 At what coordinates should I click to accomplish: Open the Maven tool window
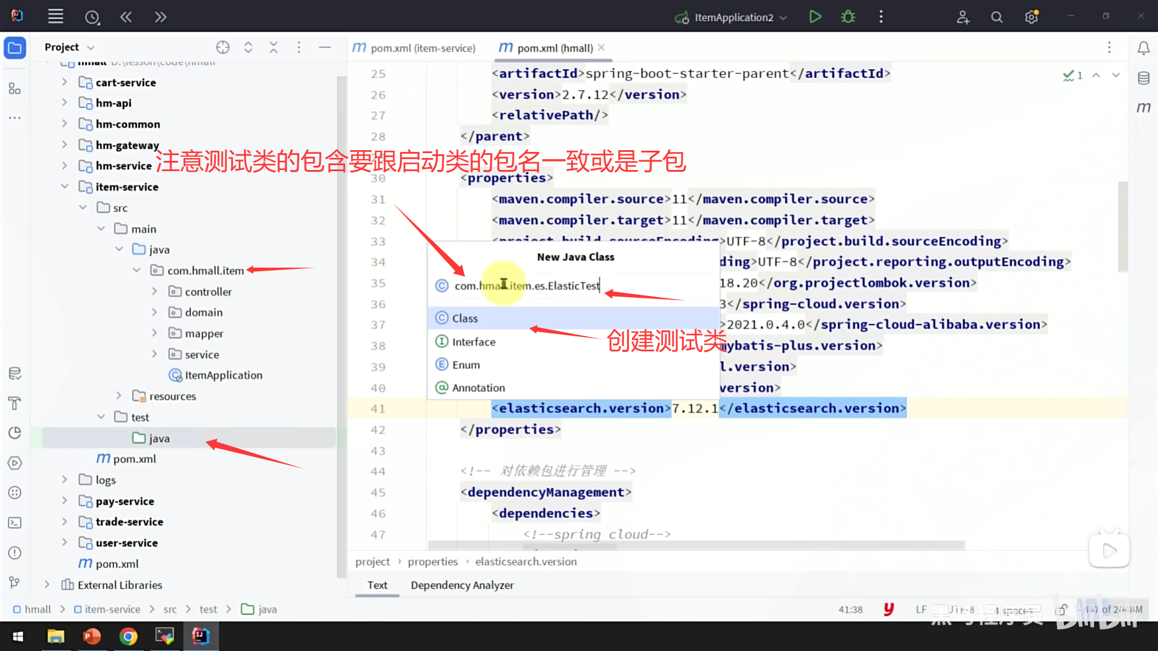pos(1144,107)
